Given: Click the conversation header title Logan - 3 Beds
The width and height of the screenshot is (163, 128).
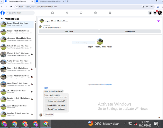Looking at the screenshot, I should click(x=56, y=21).
